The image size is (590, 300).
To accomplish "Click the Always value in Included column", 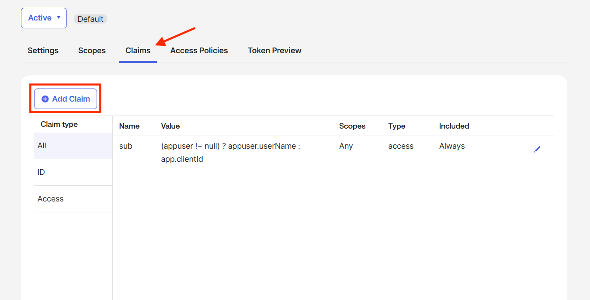I will (x=452, y=146).
